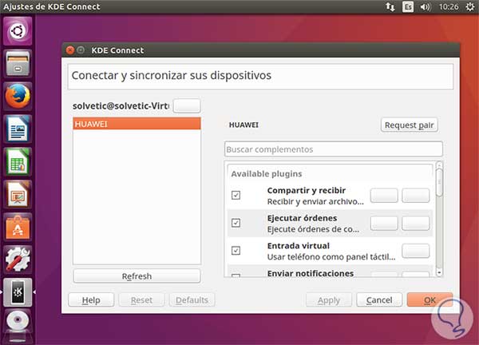Viewport: 479px width, 345px height.
Task: Click rename button beside solvetic device name
Action: (187, 105)
